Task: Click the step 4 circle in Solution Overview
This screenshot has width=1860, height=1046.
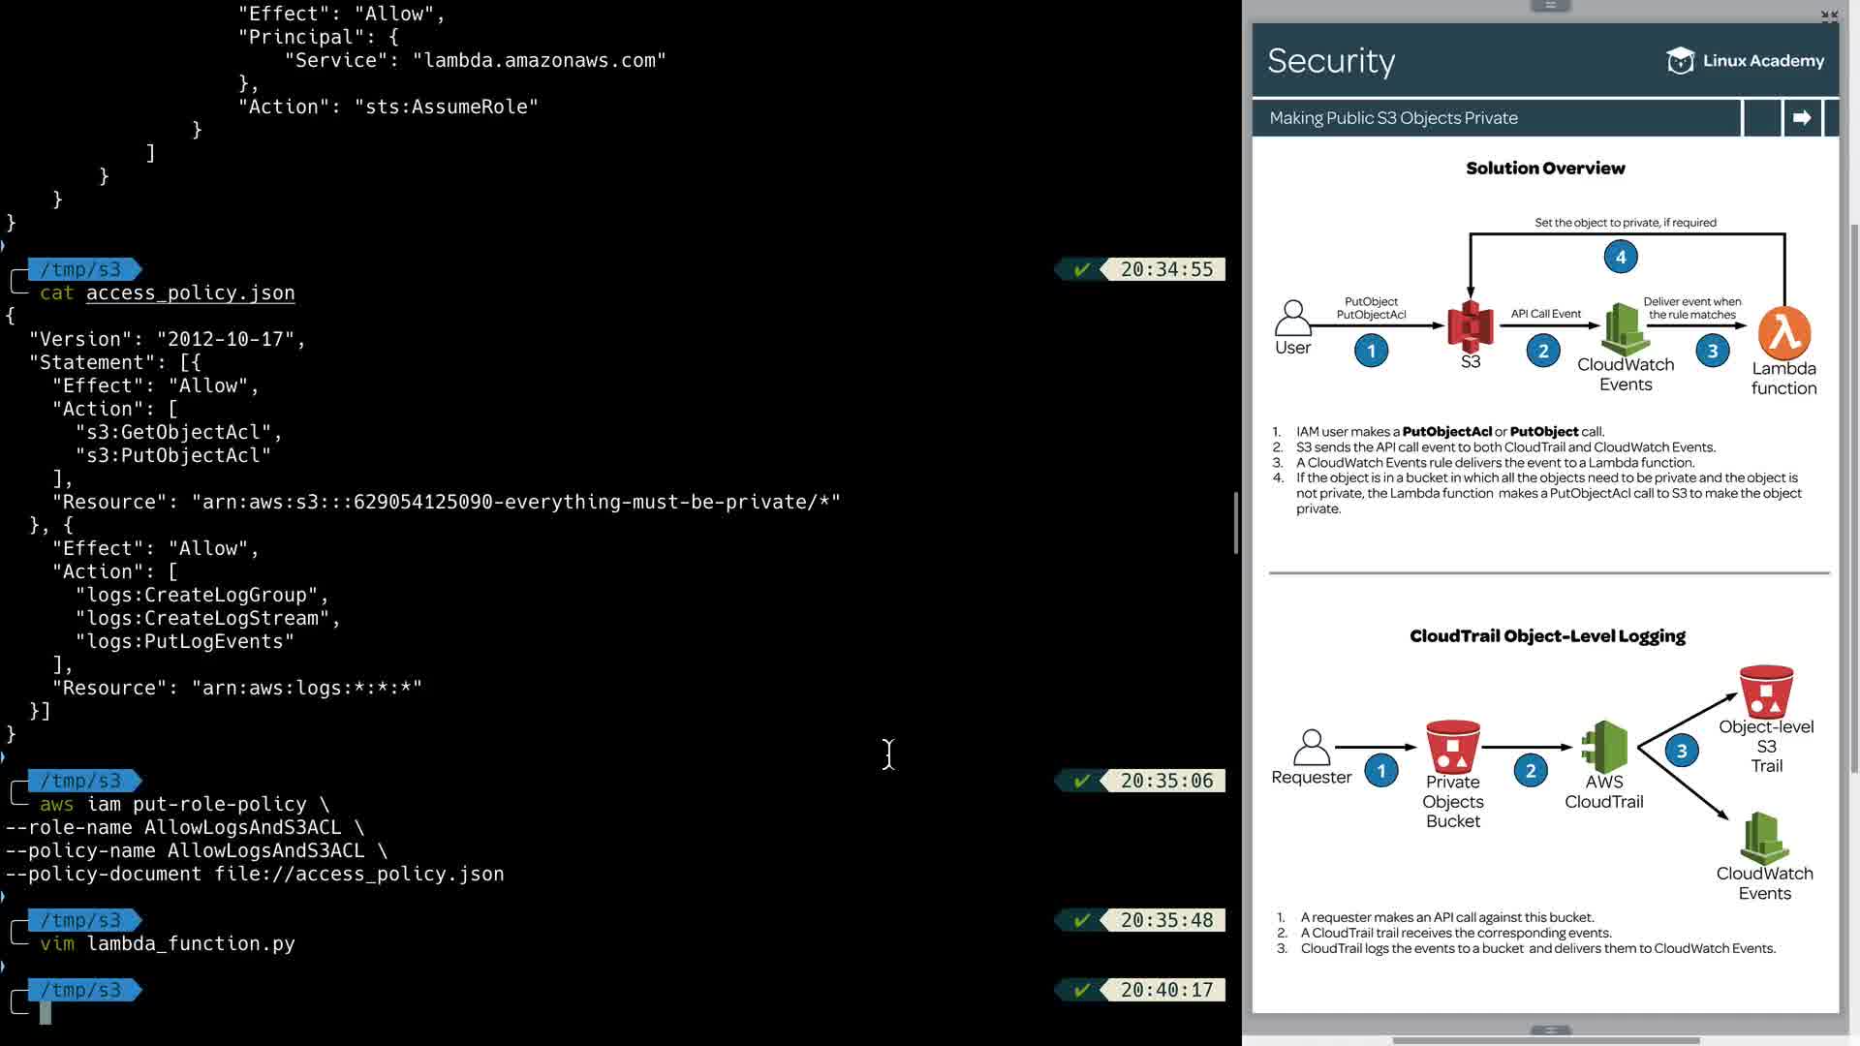Action: click(1621, 257)
